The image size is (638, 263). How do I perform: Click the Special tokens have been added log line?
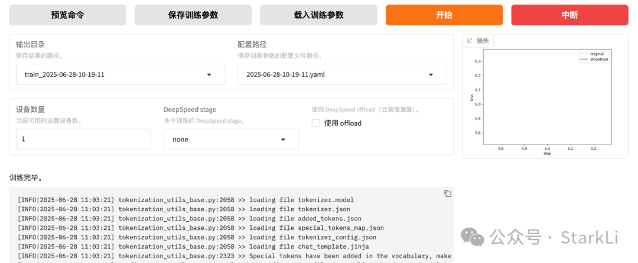pyautogui.click(x=235, y=256)
